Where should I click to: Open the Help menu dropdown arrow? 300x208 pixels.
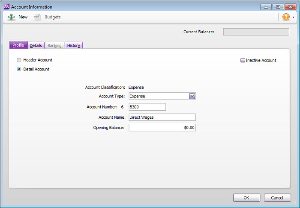point(294,18)
